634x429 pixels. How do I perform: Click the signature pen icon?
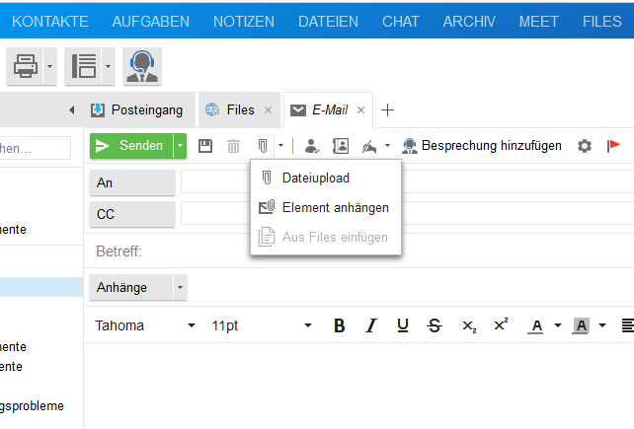pos(369,146)
